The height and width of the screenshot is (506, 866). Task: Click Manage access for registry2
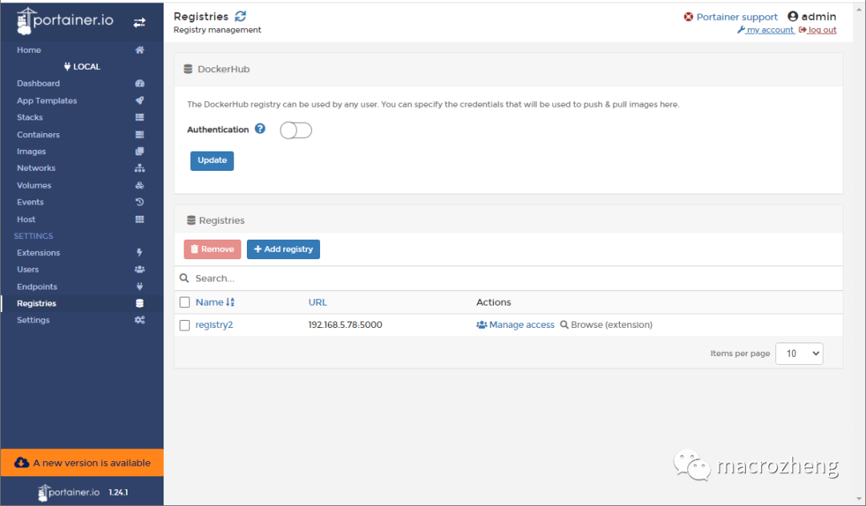tap(516, 325)
